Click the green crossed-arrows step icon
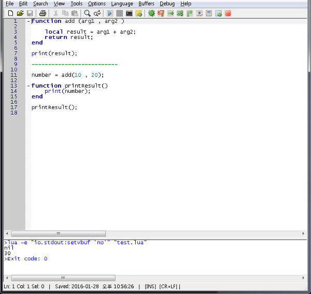 tap(180, 13)
